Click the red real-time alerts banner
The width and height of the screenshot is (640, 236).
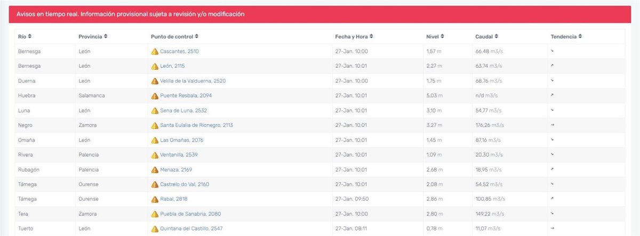(320, 14)
